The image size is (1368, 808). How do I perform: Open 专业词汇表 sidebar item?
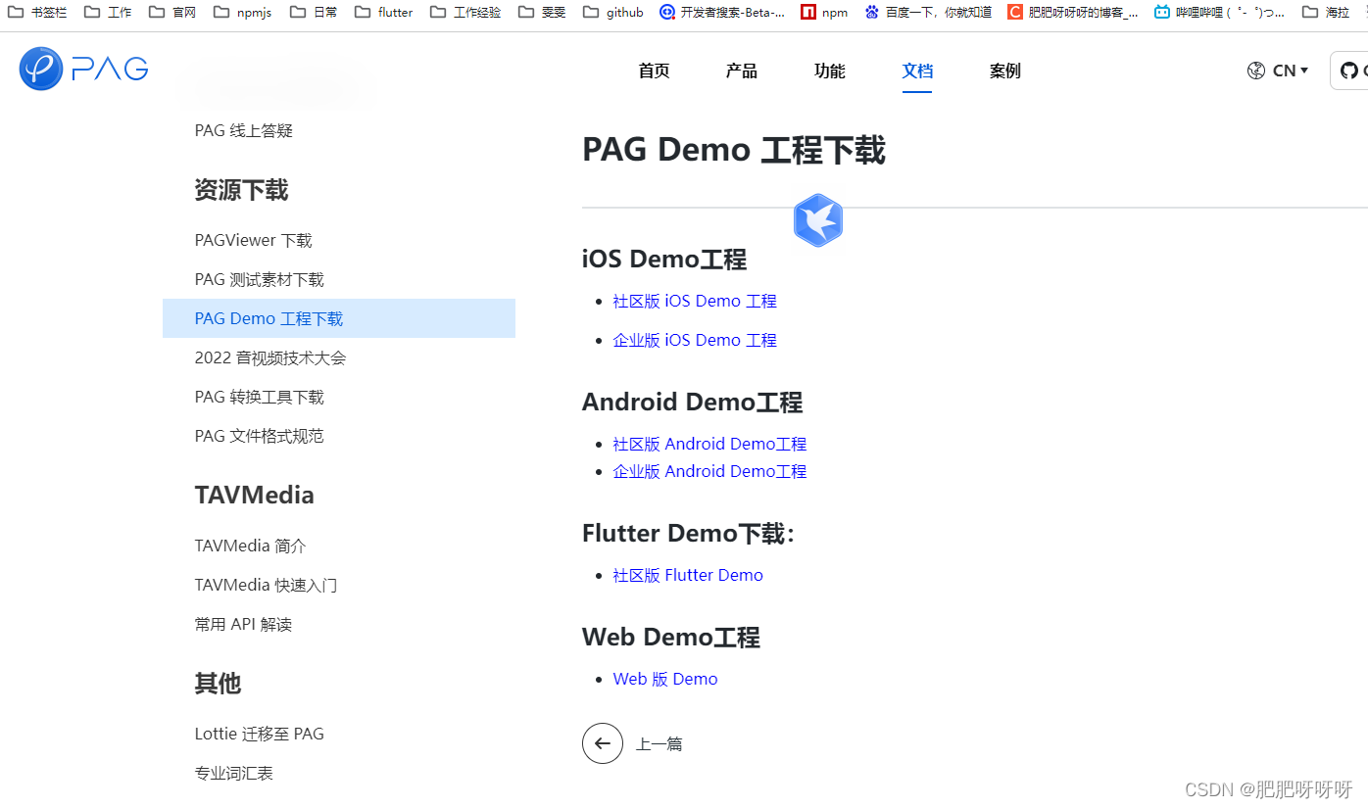[x=234, y=773]
